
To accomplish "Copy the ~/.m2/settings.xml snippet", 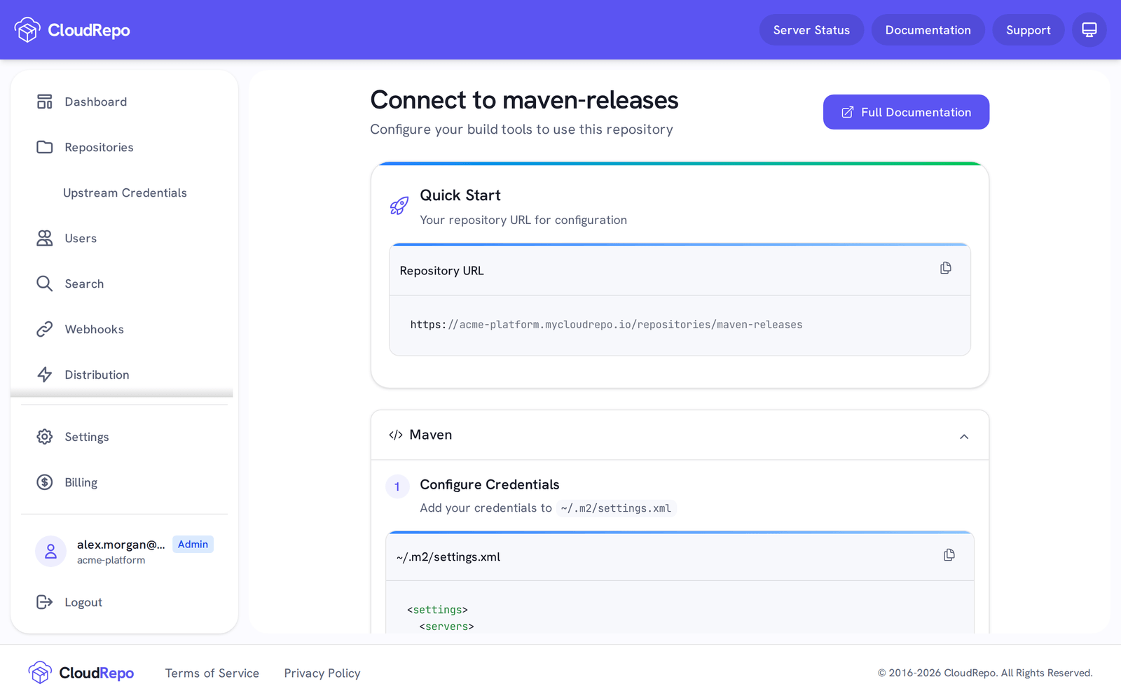I will (x=949, y=555).
